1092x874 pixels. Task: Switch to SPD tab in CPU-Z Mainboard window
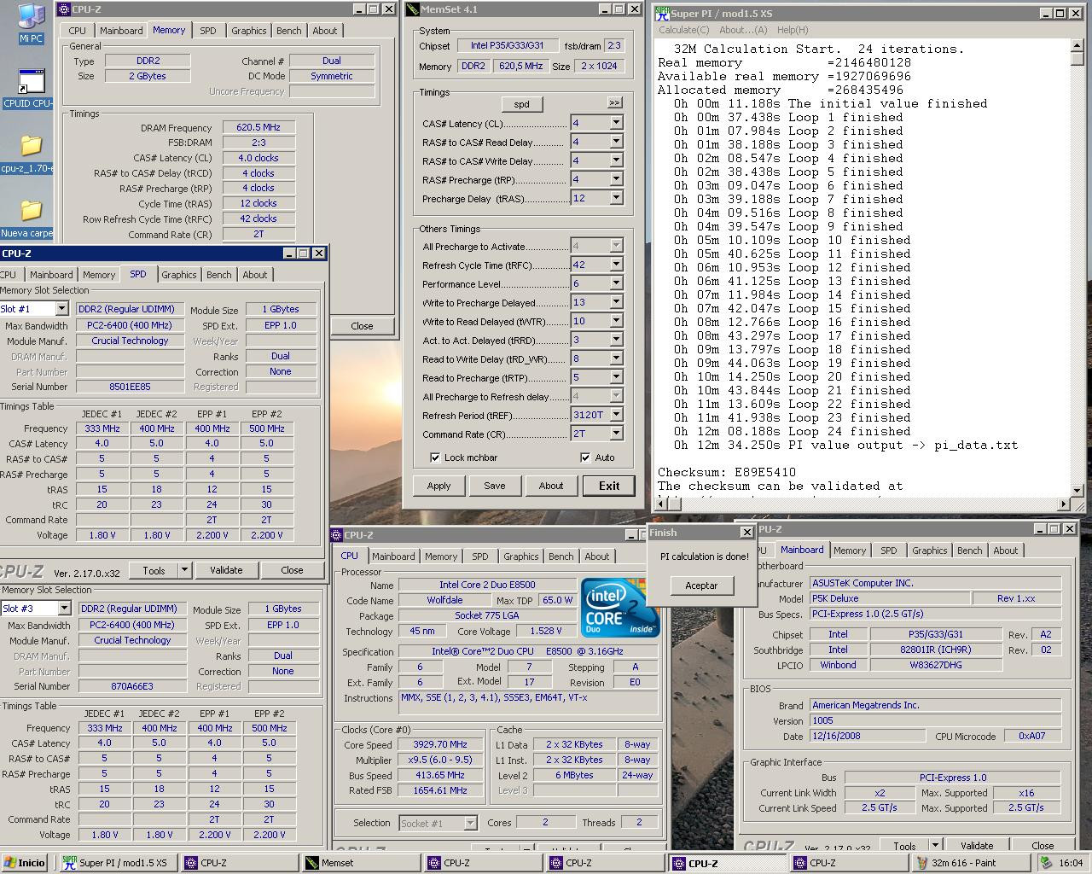click(889, 551)
